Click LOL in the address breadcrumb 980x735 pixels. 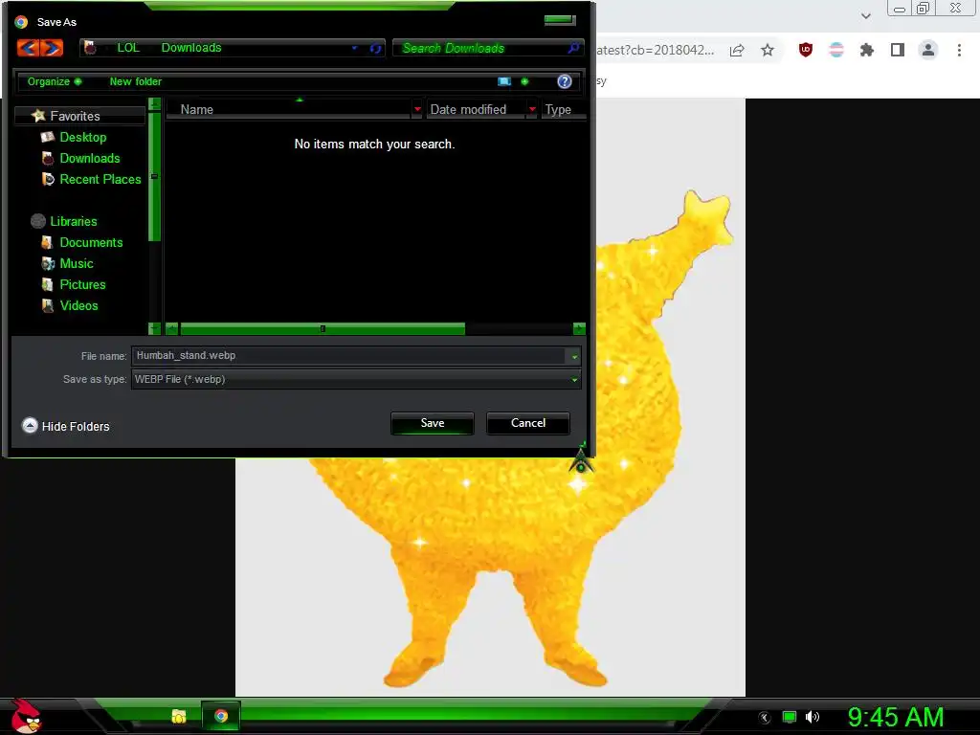[x=128, y=48]
